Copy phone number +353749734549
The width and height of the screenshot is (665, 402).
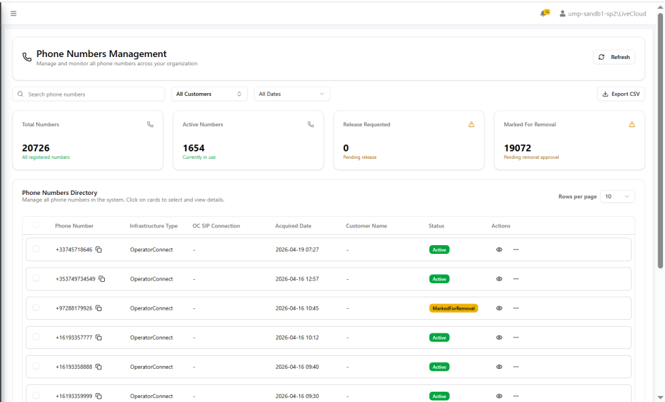tap(102, 279)
